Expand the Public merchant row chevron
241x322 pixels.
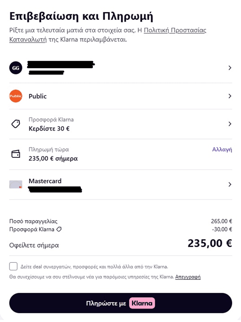[230, 96]
